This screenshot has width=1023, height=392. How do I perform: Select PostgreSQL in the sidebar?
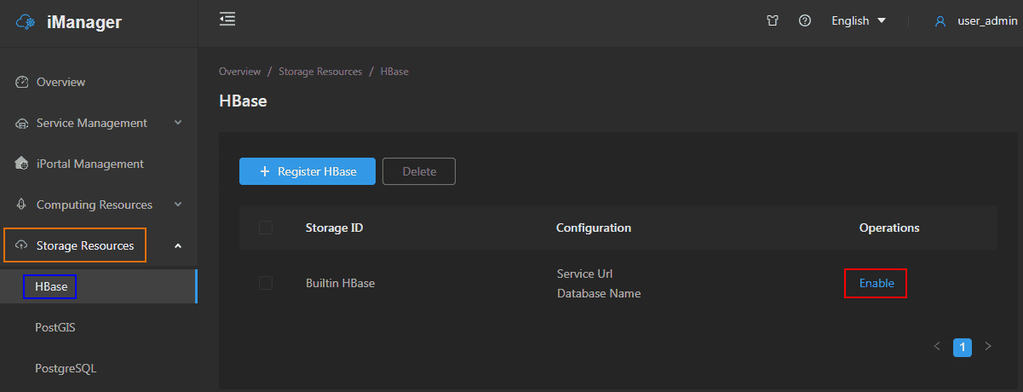[x=66, y=368]
